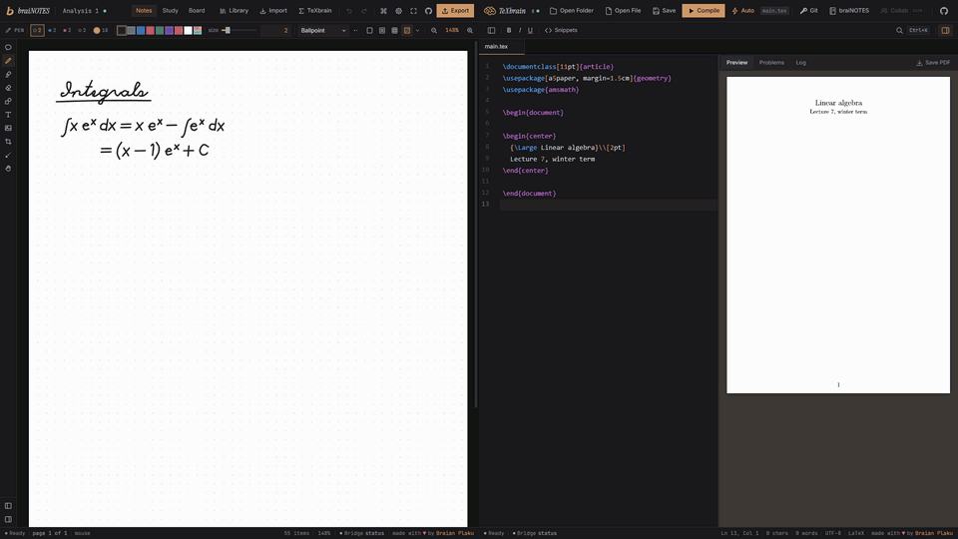
Task: Expand page background options chevron
Action: coord(418,31)
